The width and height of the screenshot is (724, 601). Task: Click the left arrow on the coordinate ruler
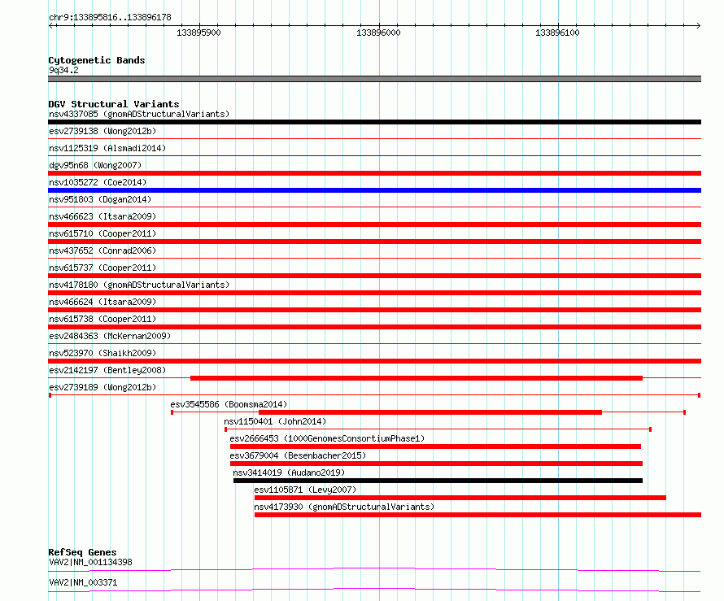[x=52, y=25]
